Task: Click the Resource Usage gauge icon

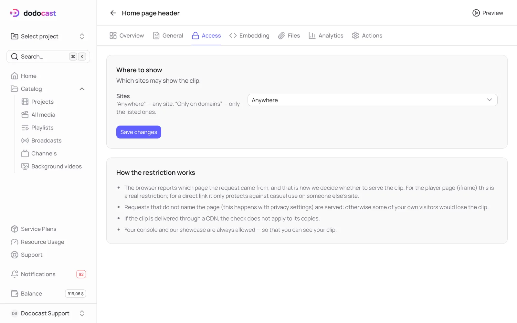Action: click(15, 242)
